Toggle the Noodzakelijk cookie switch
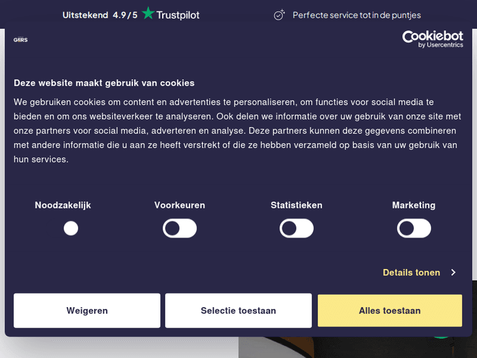This screenshot has width=477, height=358. point(71,228)
